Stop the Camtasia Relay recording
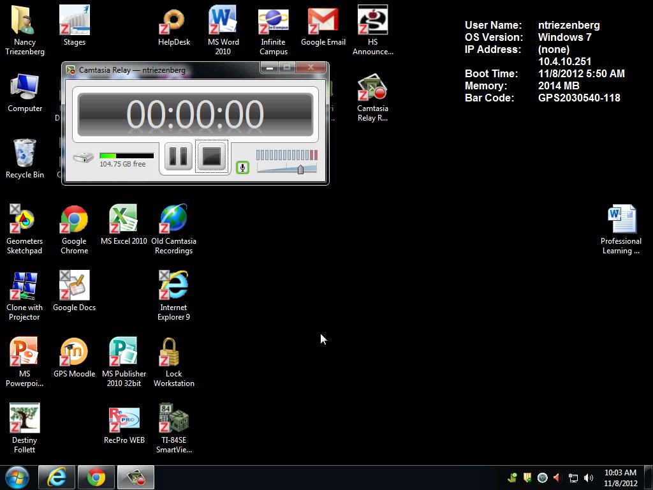653x490 pixels. tap(212, 156)
